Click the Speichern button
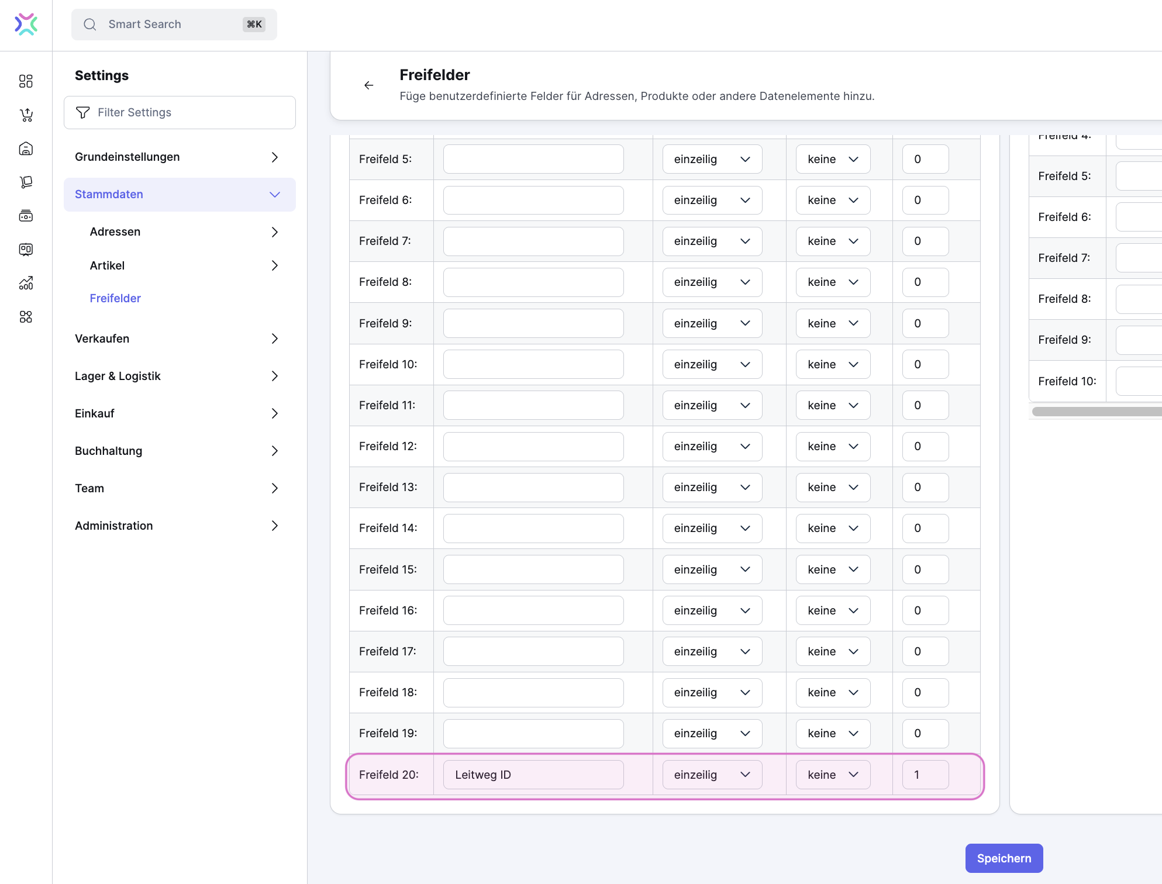Viewport: 1162px width, 884px height. tap(1004, 858)
